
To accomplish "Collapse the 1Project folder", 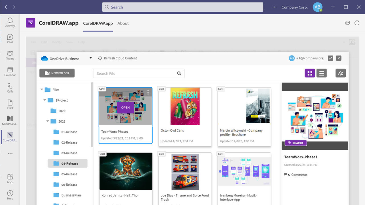I will coord(45,100).
